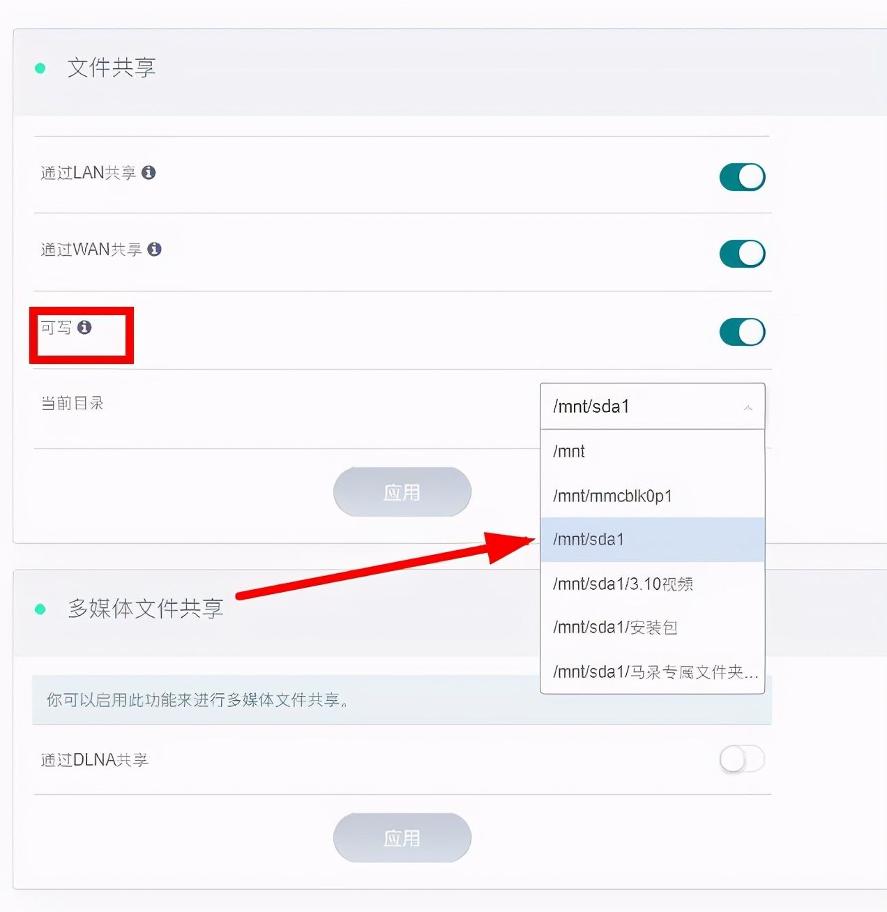The image size is (887, 912).
Task: Select /mnt/mmcblk0p1 from the directory list
Action: point(653,496)
